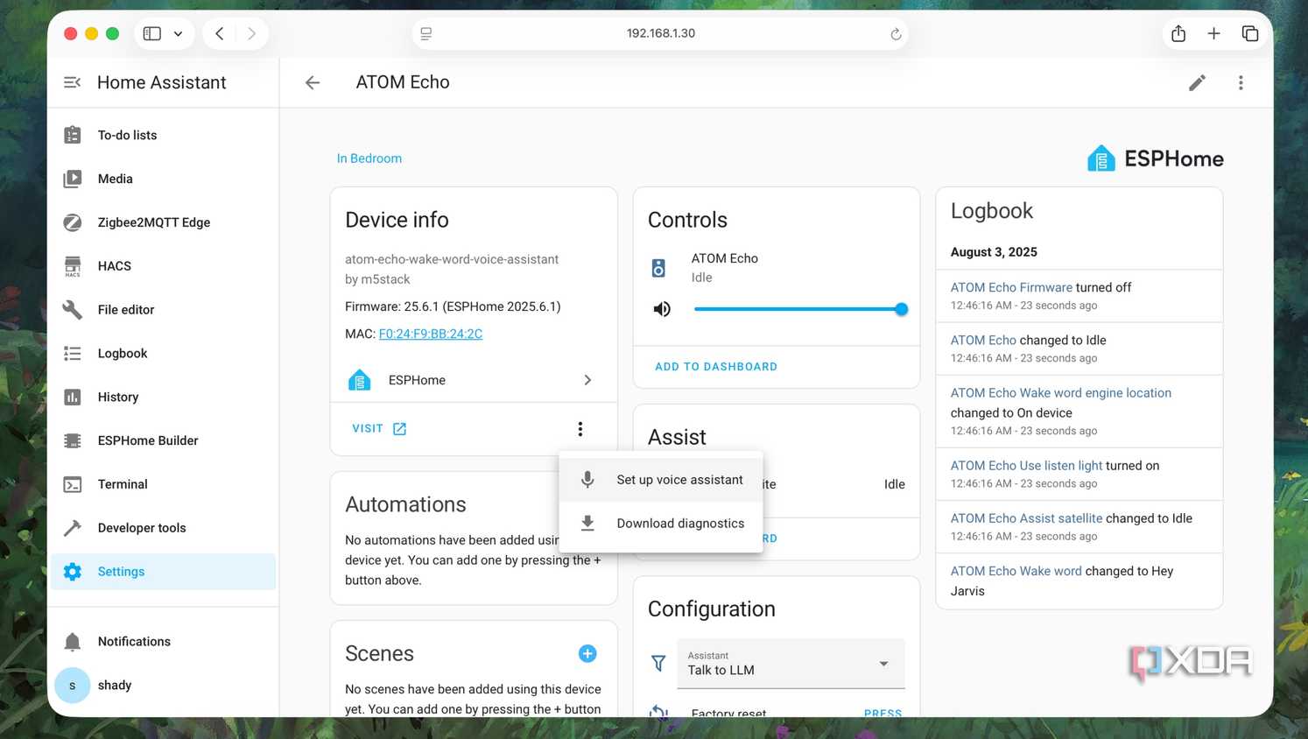Open Developer tools in the sidebar

[x=163, y=528]
